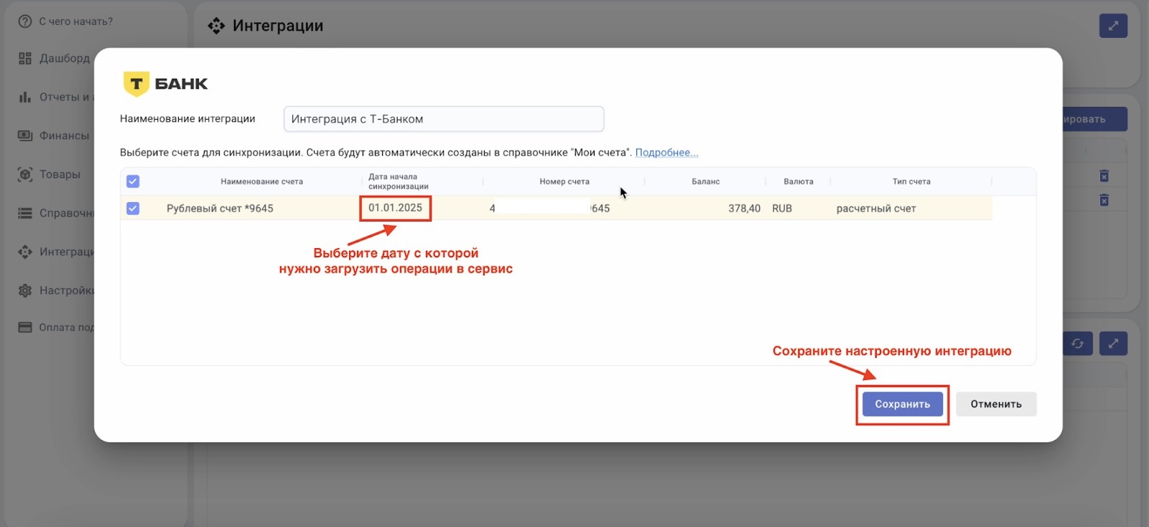Click the integration name input field
Viewport: 1149px width, 527px height.
444,119
